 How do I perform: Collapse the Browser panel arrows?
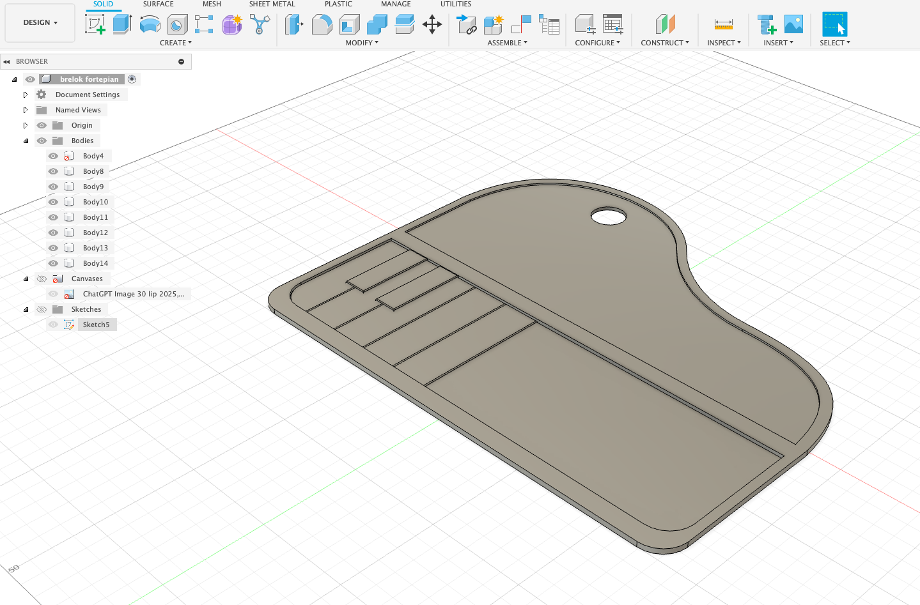6,62
